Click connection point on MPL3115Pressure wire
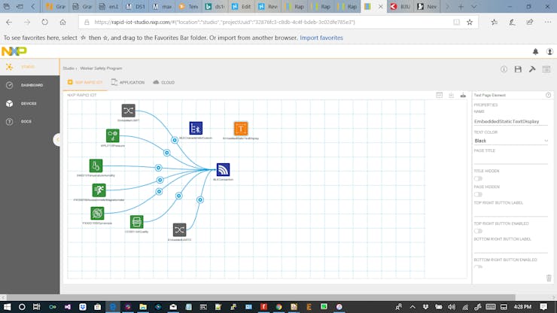 click(166, 153)
